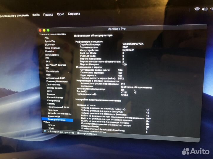The width and height of the screenshot is (213, 159).
Task: Click the green zoom window button
Action: click(x=48, y=30)
